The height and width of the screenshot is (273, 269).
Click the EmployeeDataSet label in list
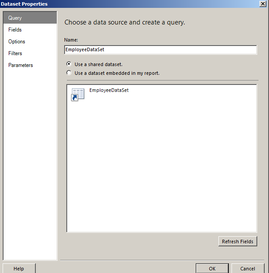point(109,90)
